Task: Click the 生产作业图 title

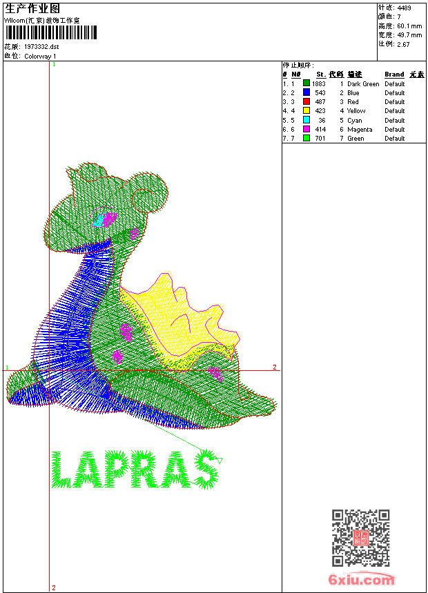Action: click(32, 9)
